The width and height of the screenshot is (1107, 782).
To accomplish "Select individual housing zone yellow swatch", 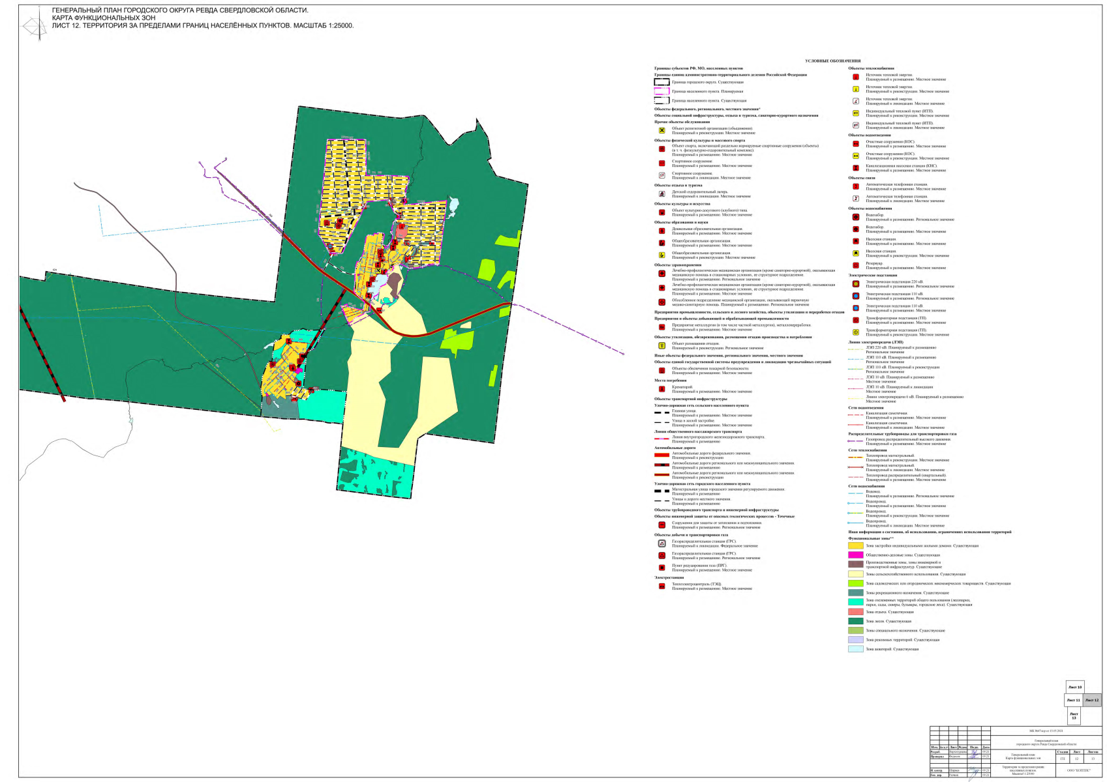I will pos(855,545).
